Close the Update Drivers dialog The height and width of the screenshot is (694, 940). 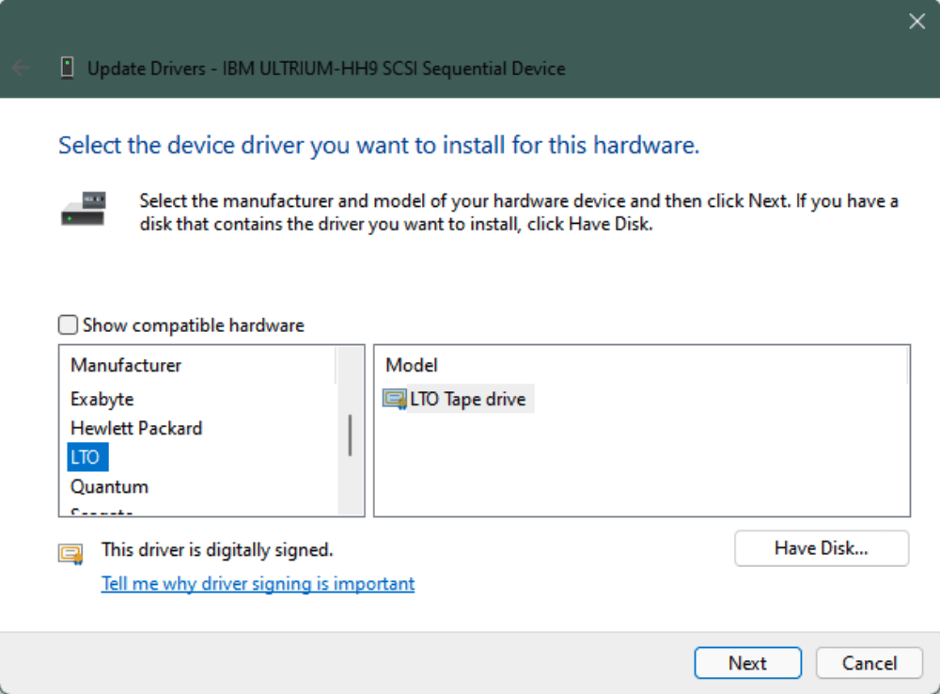916,22
